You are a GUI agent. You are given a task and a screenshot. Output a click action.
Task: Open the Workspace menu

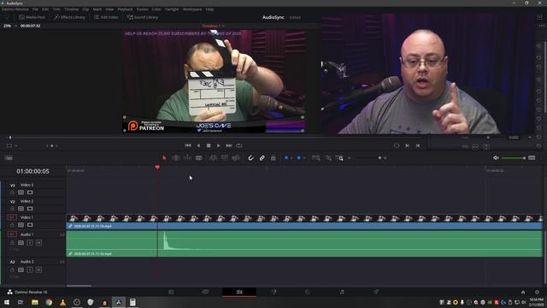tap(192, 9)
